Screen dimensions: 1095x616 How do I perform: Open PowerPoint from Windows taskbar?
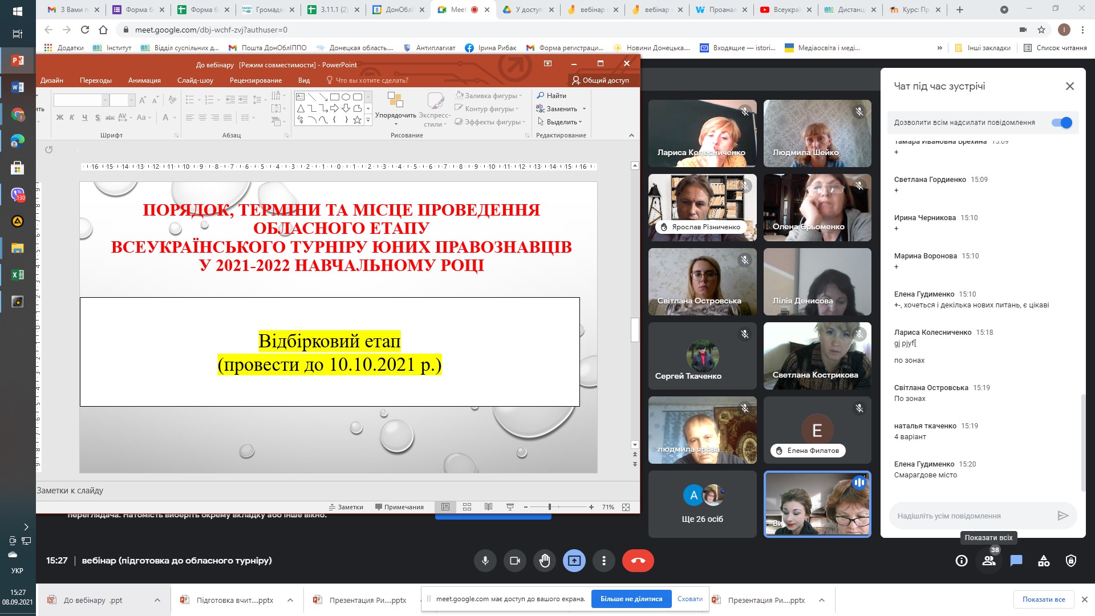pos(18,60)
